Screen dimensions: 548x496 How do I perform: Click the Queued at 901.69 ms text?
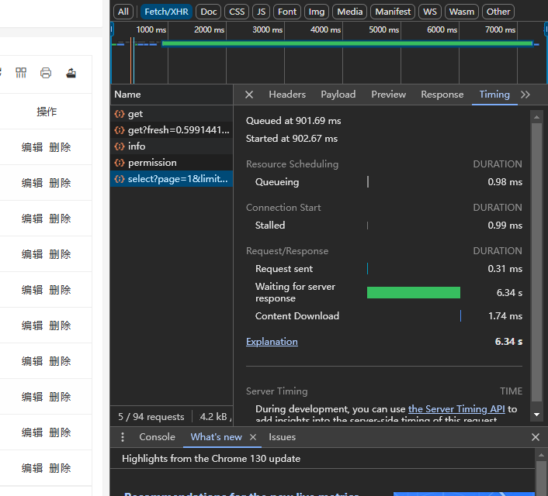pos(293,121)
